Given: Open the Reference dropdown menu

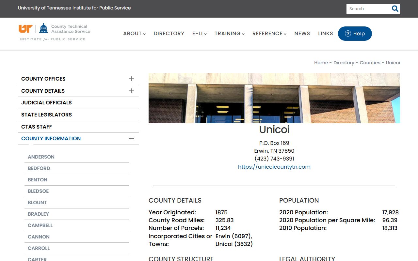Looking at the screenshot, I should [269, 34].
